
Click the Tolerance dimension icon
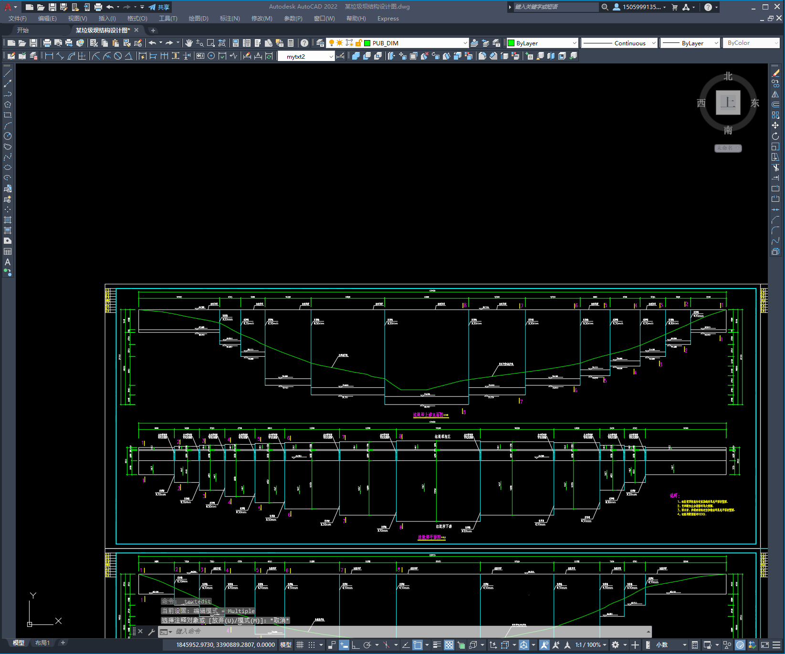coord(200,56)
